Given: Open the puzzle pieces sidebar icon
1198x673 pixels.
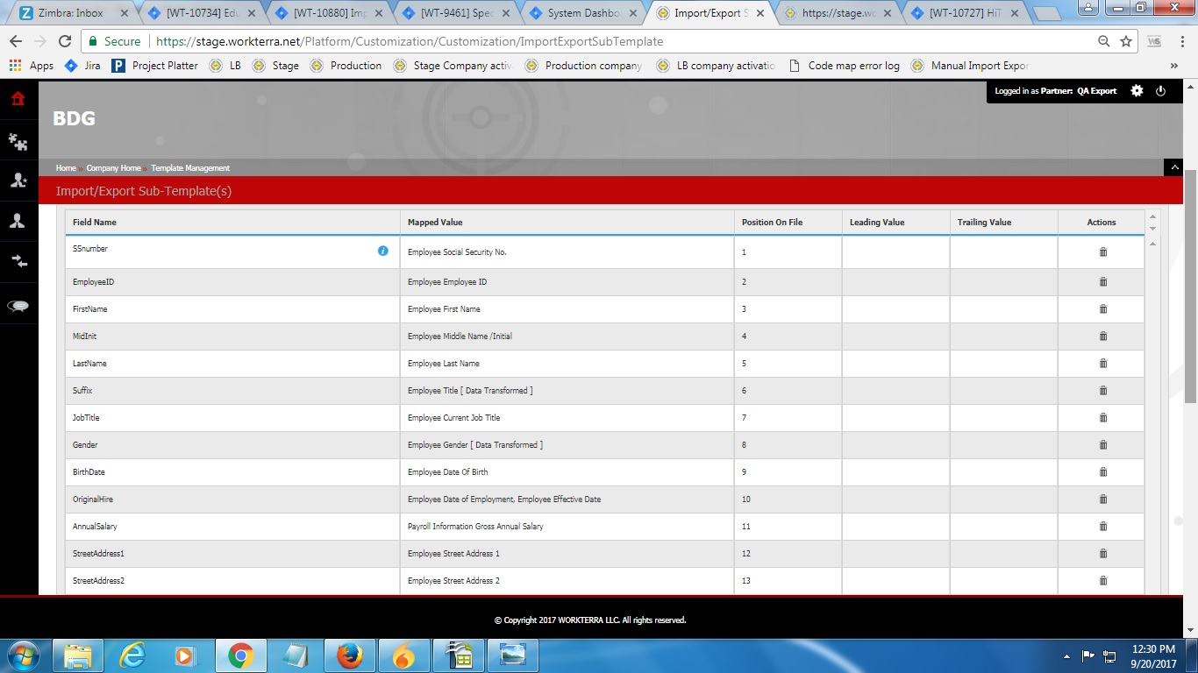Looking at the screenshot, I should tap(18, 141).
